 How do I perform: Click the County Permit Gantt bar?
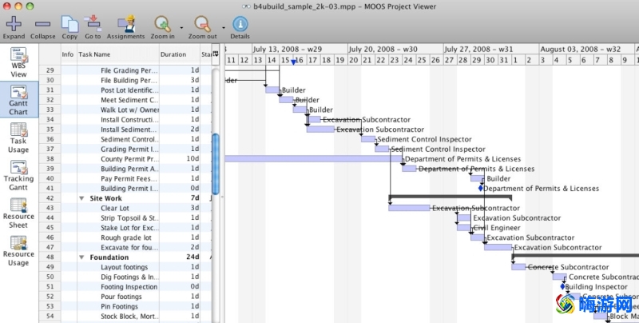(313, 158)
